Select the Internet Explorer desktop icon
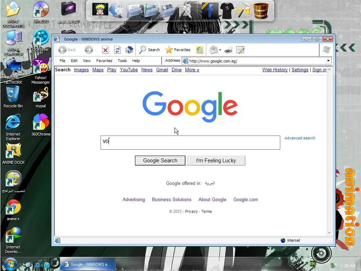 tap(13, 127)
